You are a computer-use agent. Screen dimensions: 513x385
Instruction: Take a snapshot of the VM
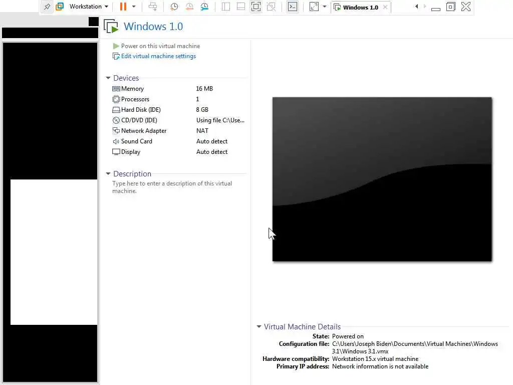(x=174, y=7)
